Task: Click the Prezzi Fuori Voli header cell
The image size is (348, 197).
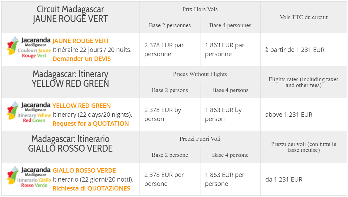Action: point(200,139)
